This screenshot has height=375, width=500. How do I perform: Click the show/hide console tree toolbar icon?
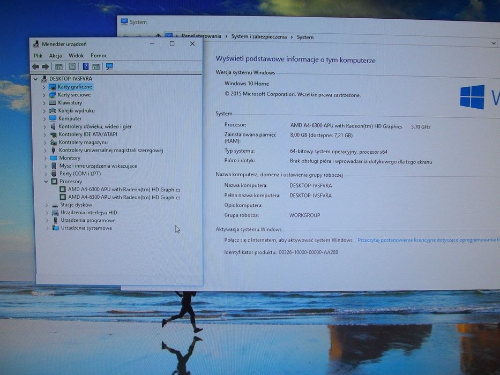[58, 66]
